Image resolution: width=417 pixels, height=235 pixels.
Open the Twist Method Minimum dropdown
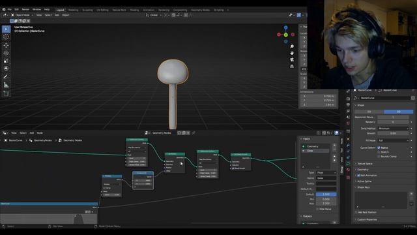click(393, 129)
